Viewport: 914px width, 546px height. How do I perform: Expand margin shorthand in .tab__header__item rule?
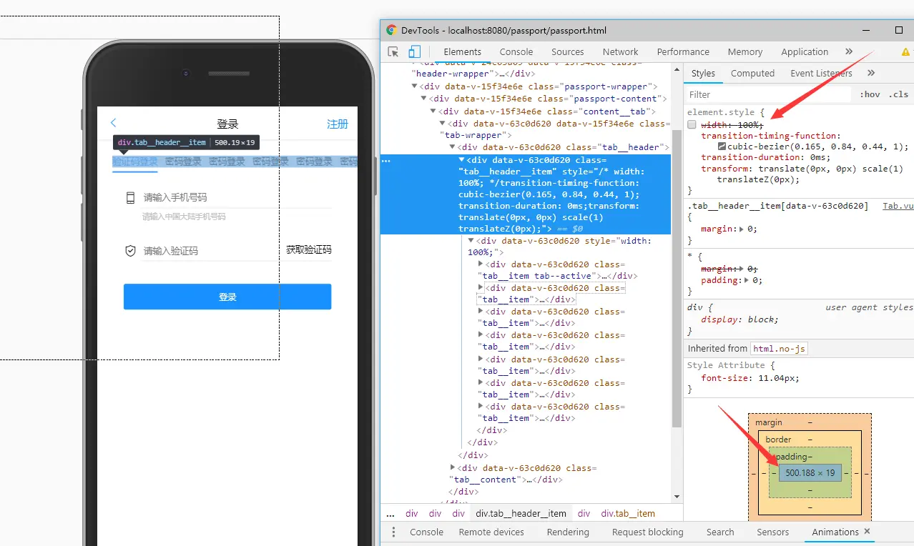click(741, 229)
